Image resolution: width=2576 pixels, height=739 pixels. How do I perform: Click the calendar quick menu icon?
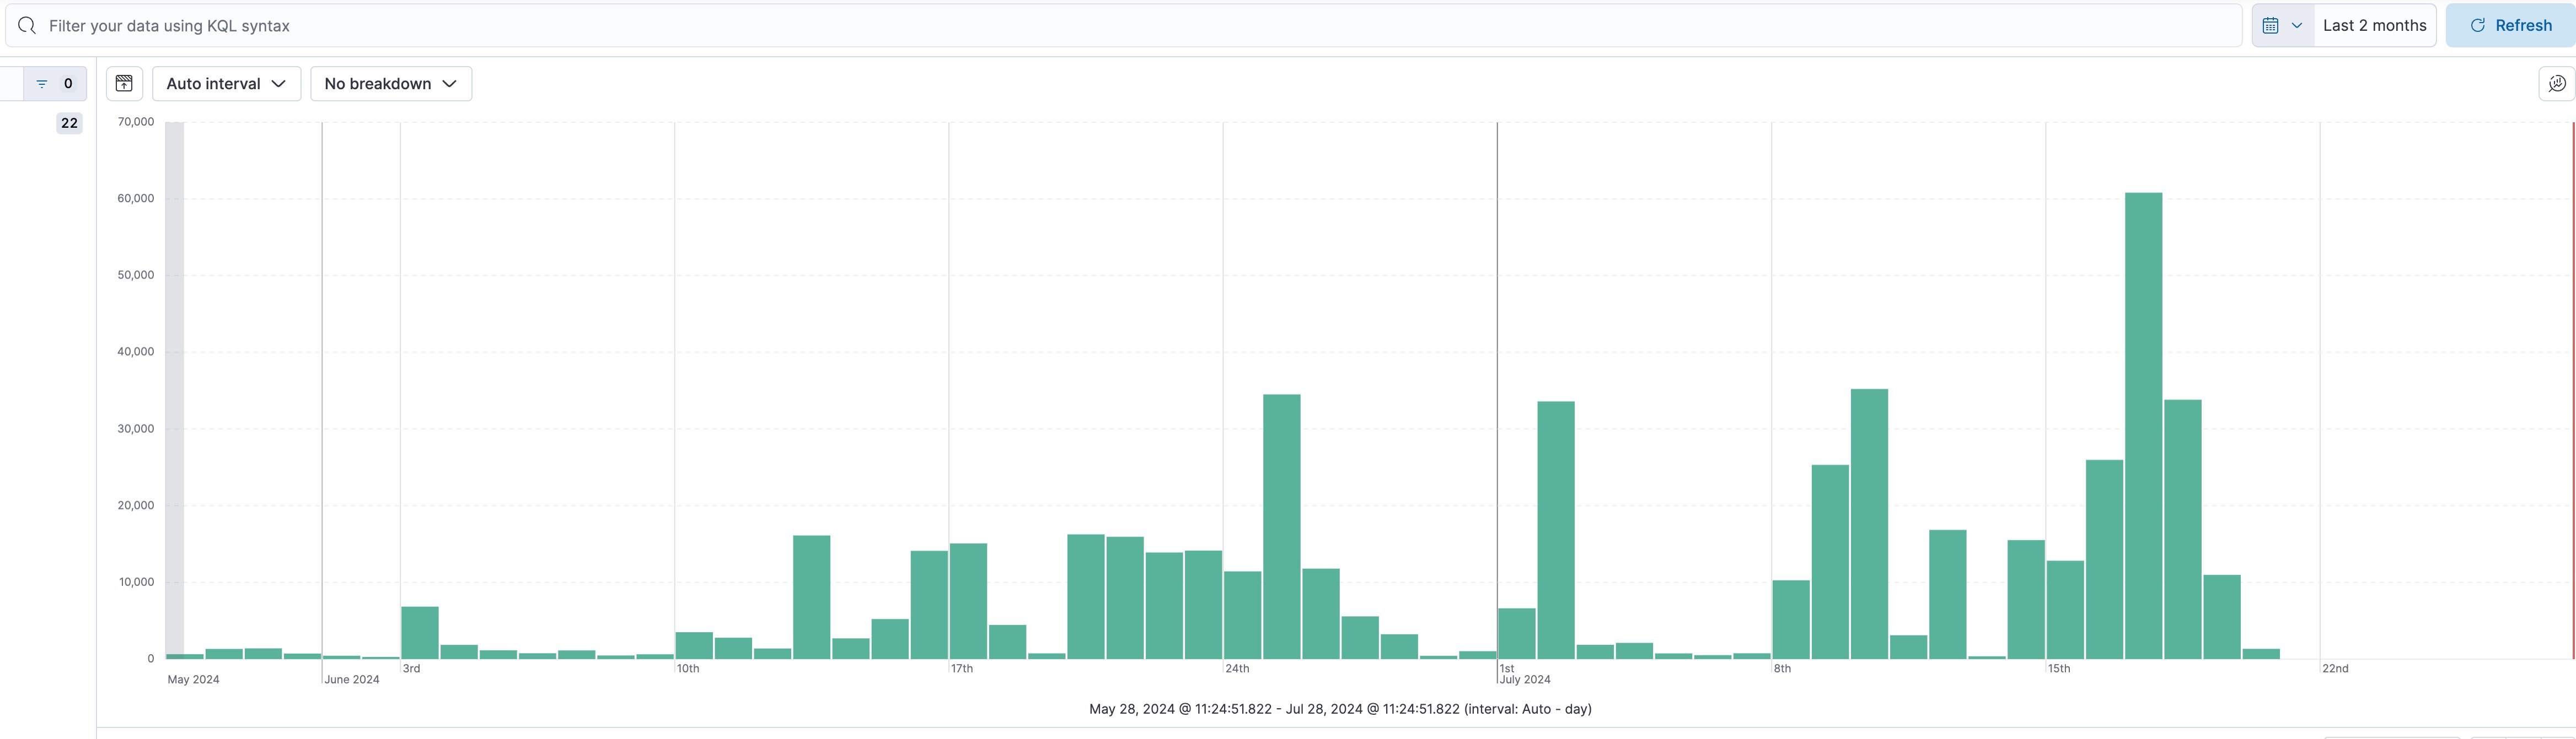[x=2270, y=26]
